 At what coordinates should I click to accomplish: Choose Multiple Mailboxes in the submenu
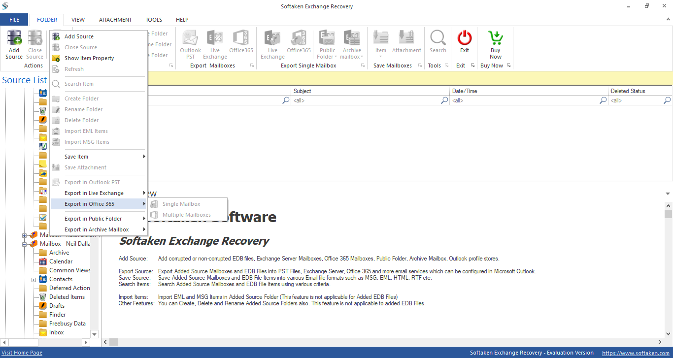point(188,215)
